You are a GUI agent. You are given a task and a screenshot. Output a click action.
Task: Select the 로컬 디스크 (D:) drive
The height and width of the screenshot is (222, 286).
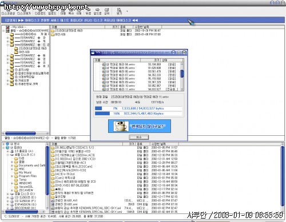coord(23,194)
